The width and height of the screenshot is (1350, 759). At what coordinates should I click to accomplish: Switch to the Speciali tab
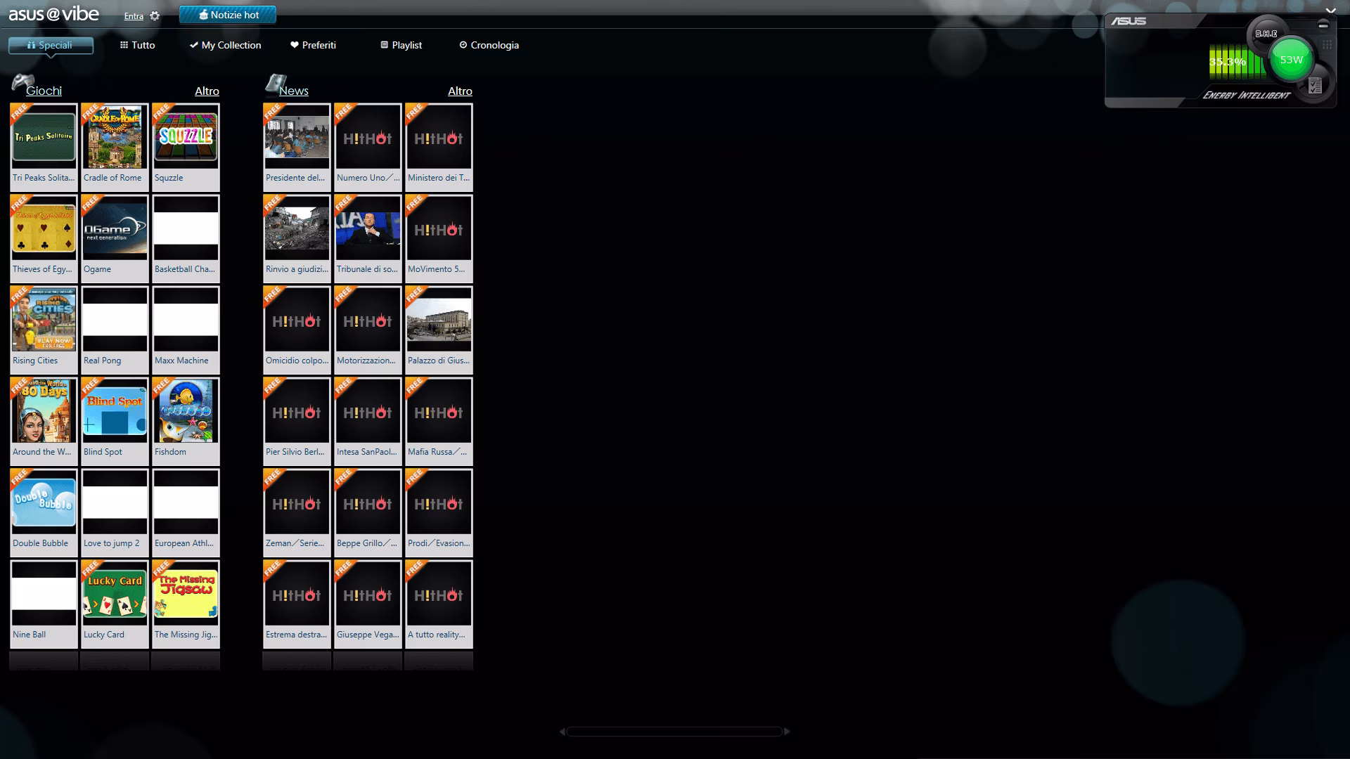point(51,45)
